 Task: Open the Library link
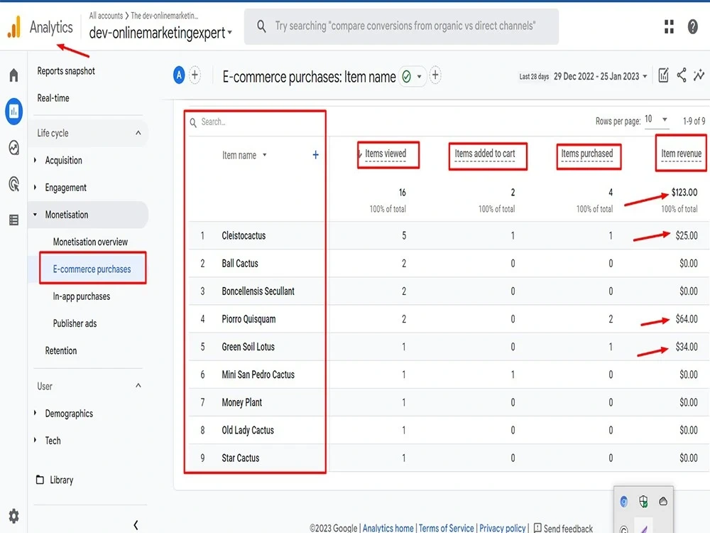point(62,480)
